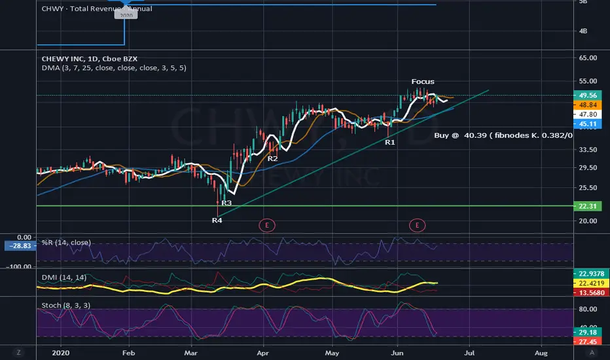Click the CHEWY INC, 1D, Cboe BZX title
Viewport: 610px width, 360px height.
click(90, 59)
